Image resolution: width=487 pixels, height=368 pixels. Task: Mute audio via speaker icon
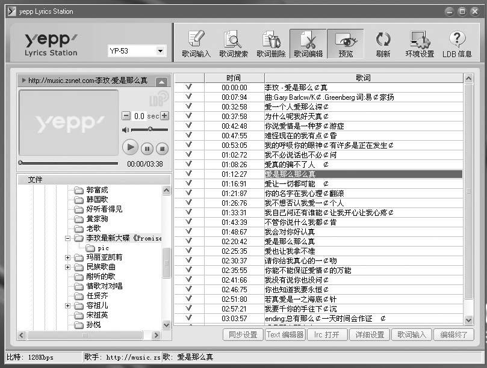pos(125,130)
